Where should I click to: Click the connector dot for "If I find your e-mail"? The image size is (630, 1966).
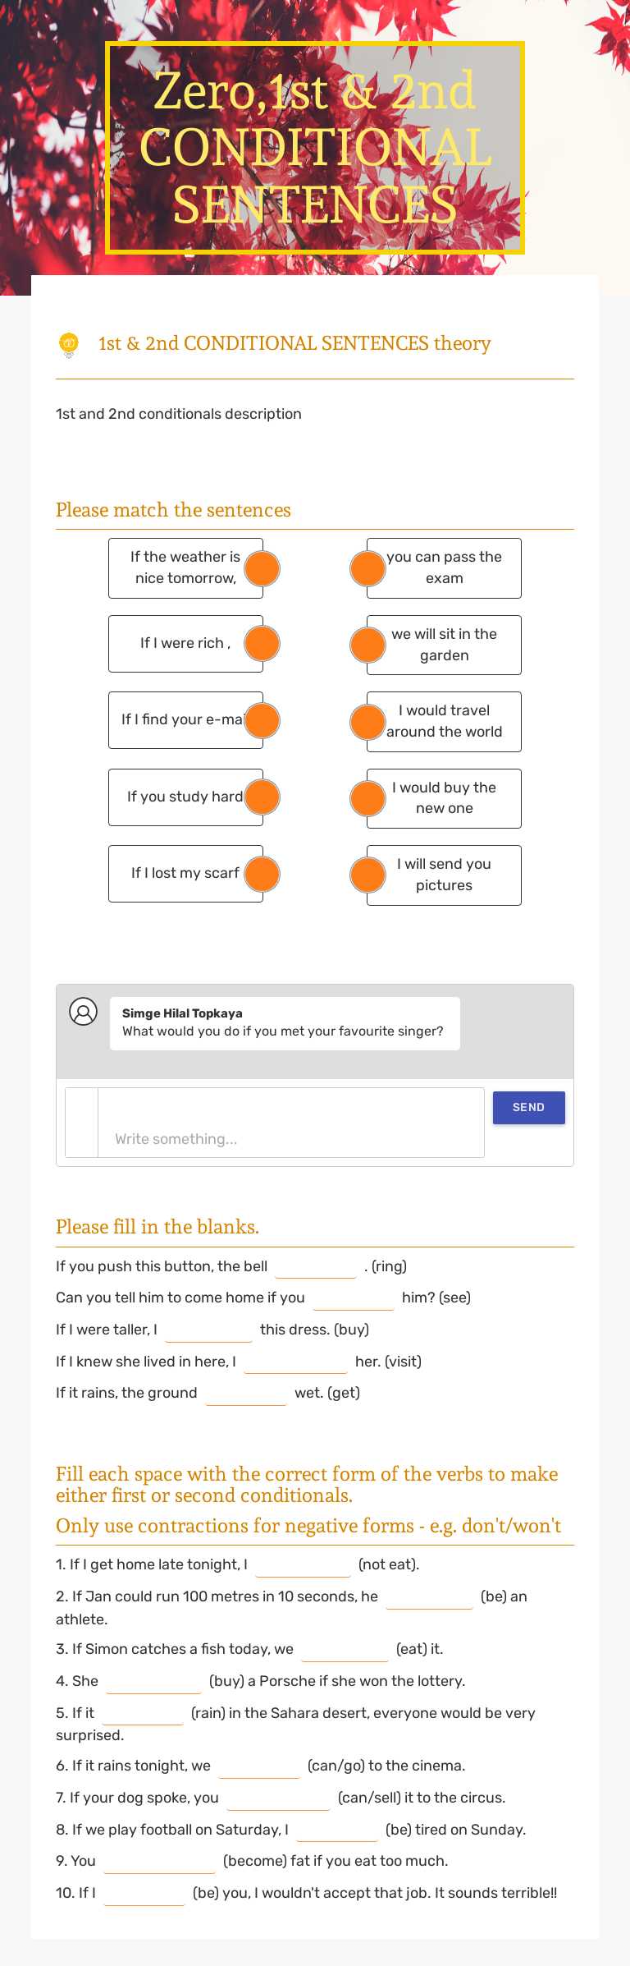coord(262,720)
